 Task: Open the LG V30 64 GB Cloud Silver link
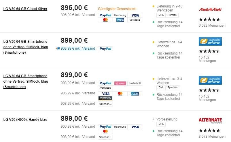pyautogui.click(x=25, y=9)
